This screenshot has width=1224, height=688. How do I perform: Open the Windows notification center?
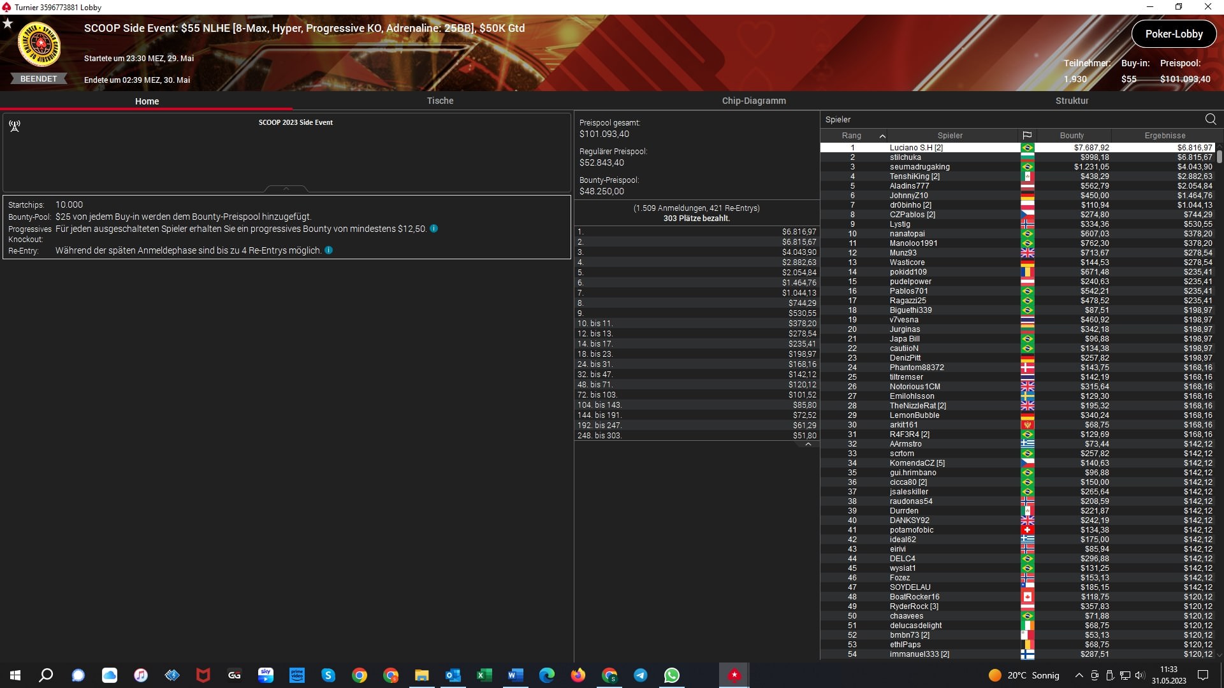(1203, 675)
